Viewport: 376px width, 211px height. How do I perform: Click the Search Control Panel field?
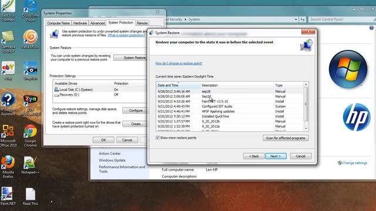click(341, 19)
